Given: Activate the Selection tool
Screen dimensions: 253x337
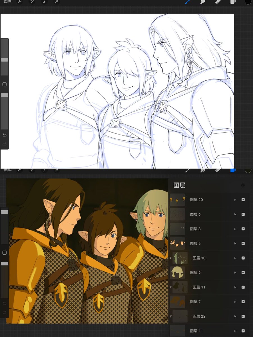Looking at the screenshot, I should pos(44,2).
